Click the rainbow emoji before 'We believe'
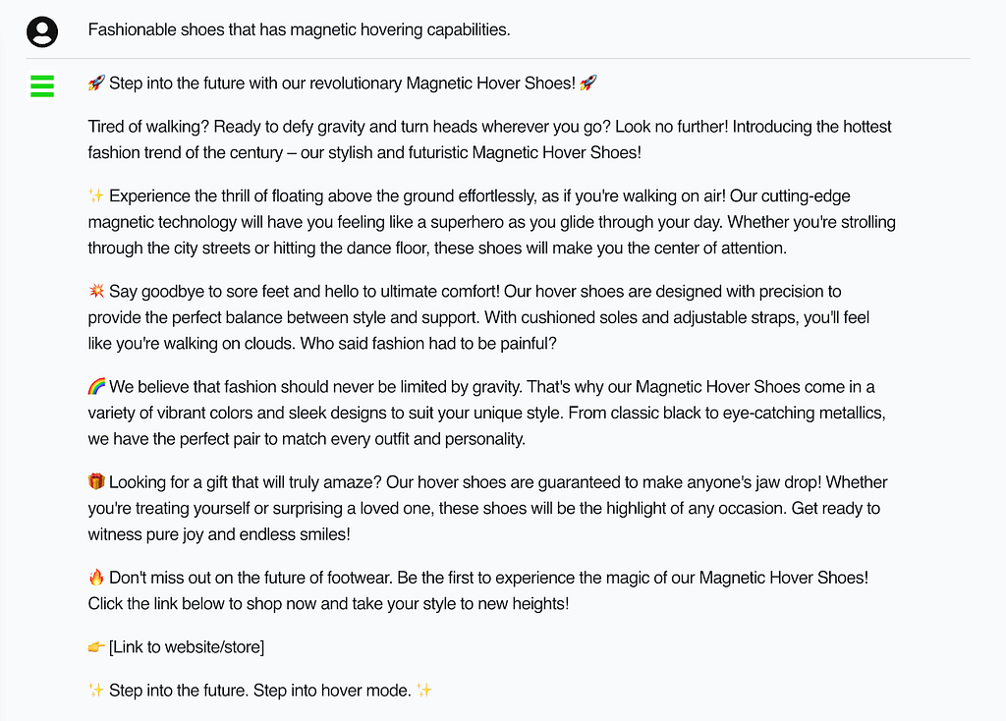The image size is (1006, 721). (x=96, y=386)
